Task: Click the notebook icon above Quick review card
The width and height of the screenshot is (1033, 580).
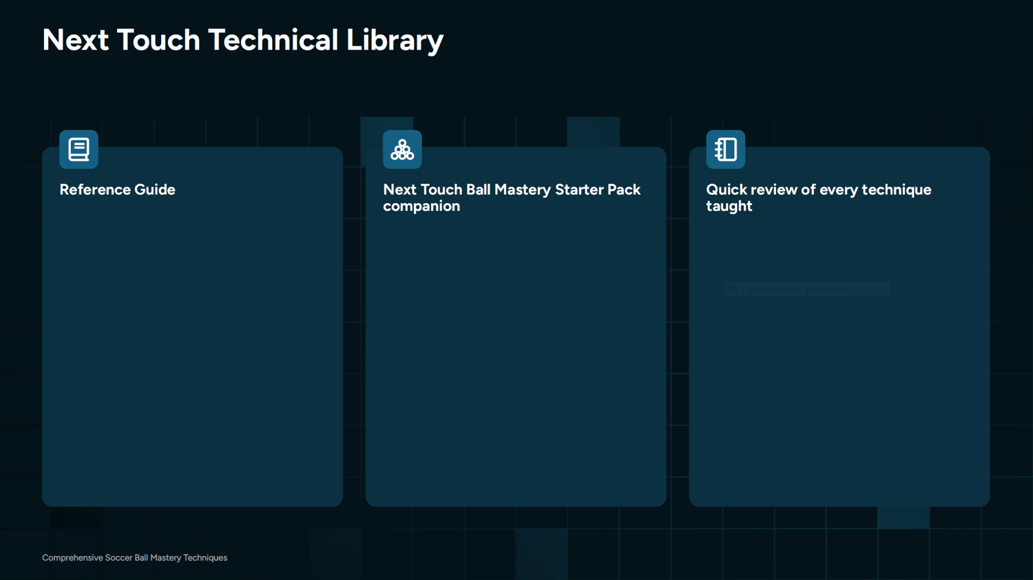Action: [x=725, y=149]
